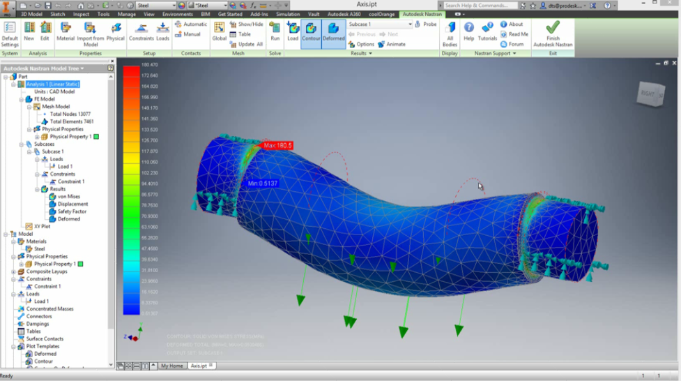Select Displacement result in tree
The width and height of the screenshot is (681, 381).
(72, 204)
